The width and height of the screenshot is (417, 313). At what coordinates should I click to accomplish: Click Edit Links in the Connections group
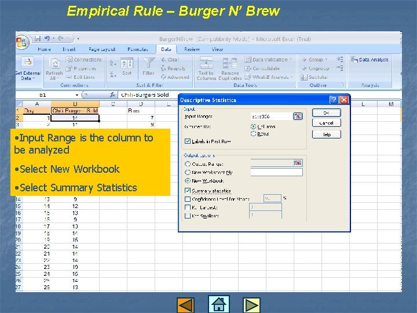(x=81, y=77)
